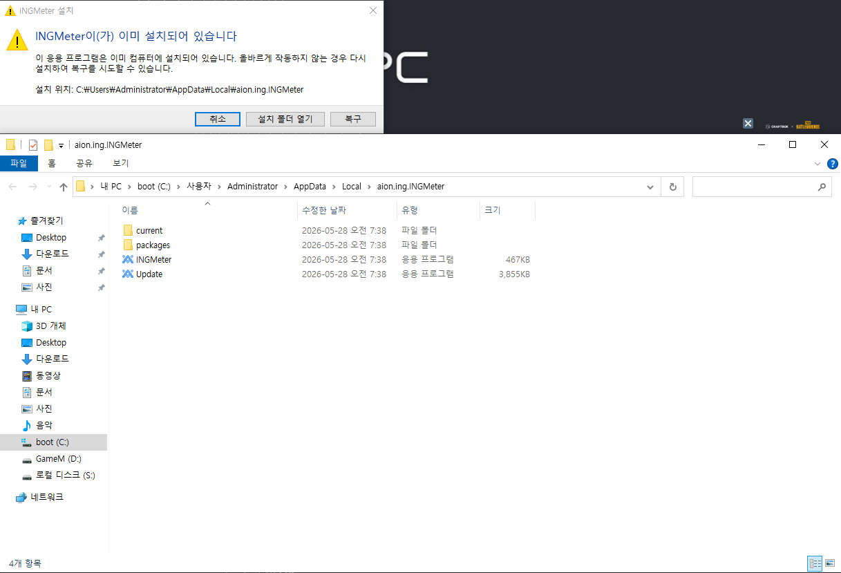Switch to details view icon
Image resolution: width=841 pixels, height=573 pixels.
coord(815,563)
